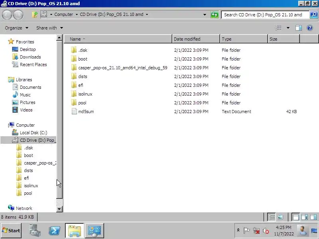Sort by the Size column header
This screenshot has height=239, width=319.
284,39
